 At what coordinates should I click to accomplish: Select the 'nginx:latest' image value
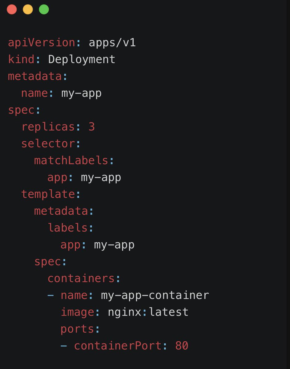pos(148,312)
